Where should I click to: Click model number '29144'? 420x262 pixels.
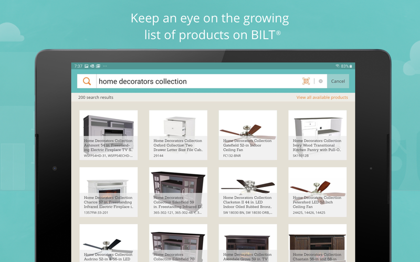click(159, 156)
